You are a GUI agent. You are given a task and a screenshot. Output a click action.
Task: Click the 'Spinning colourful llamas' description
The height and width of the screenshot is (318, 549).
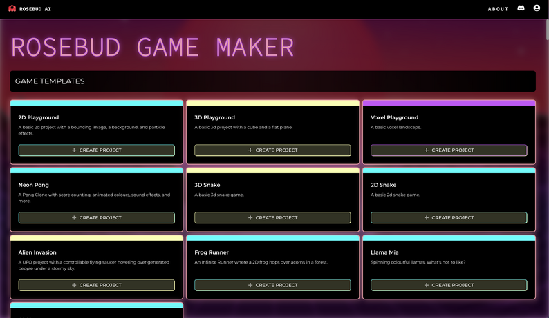pyautogui.click(x=418, y=262)
